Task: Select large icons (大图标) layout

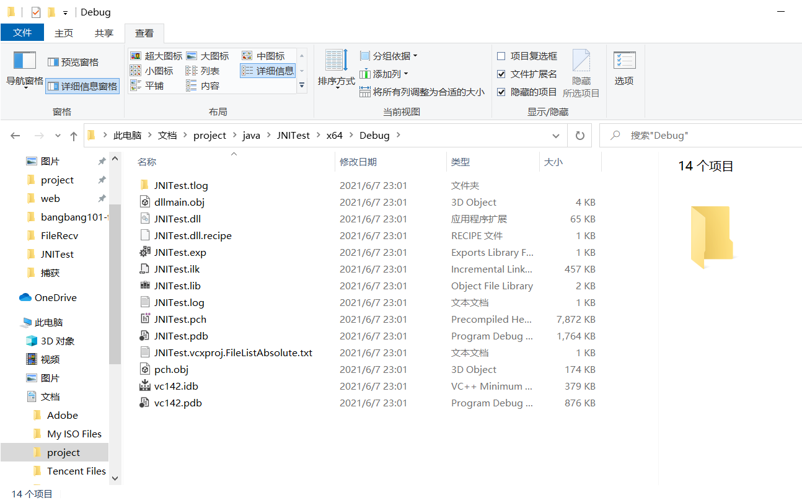Action: 208,56
